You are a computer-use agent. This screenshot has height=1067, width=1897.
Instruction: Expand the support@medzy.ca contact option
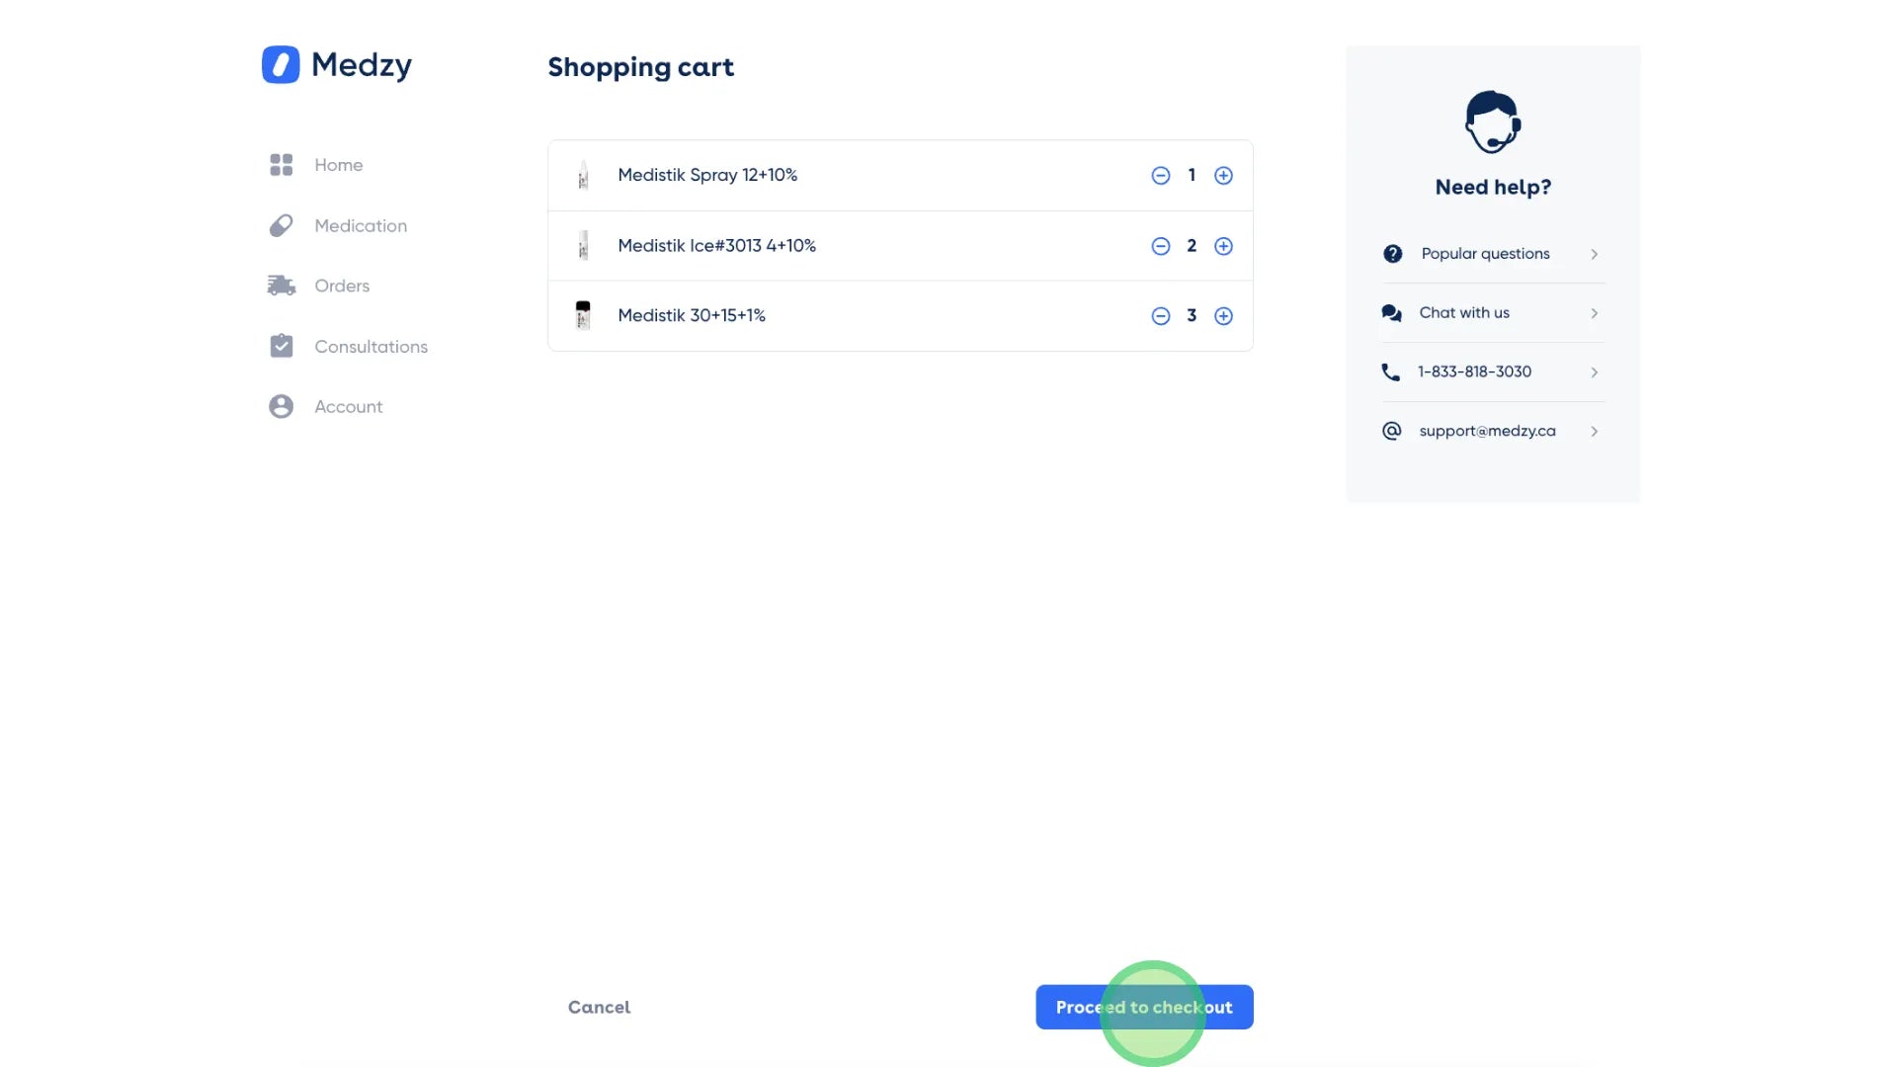coord(1593,431)
